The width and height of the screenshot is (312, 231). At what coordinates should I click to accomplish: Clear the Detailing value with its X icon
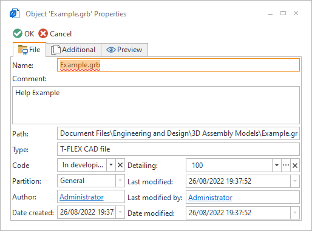click(x=295, y=166)
